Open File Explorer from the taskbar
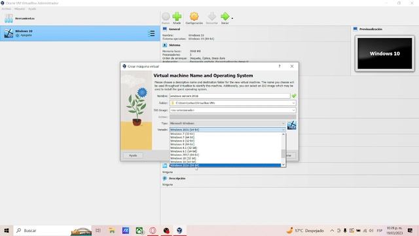This screenshot has height=236, width=419. (x=112, y=230)
